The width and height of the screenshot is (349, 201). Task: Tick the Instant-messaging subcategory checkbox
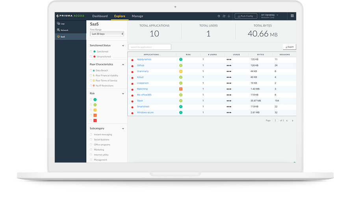(91, 135)
